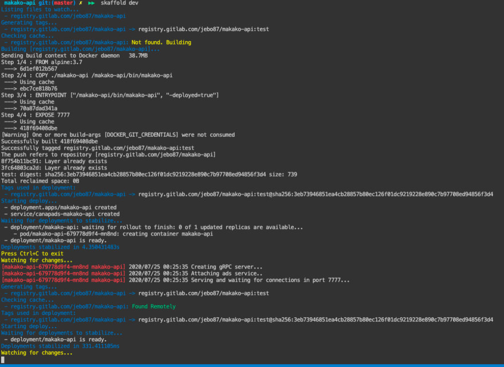Click the 'ebc7ce818b76' layer hash
Image resolution: width=504 pixels, height=367 pixels.
coord(38,89)
